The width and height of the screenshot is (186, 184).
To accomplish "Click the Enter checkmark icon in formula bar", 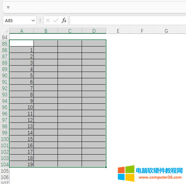I will click(56, 20).
